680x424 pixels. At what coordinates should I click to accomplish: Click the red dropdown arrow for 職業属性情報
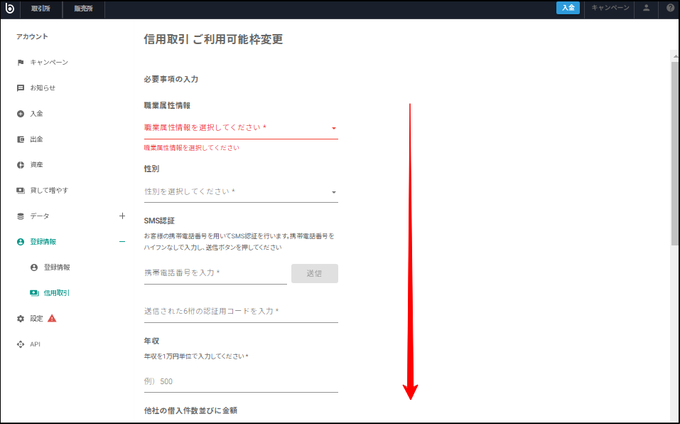click(334, 129)
